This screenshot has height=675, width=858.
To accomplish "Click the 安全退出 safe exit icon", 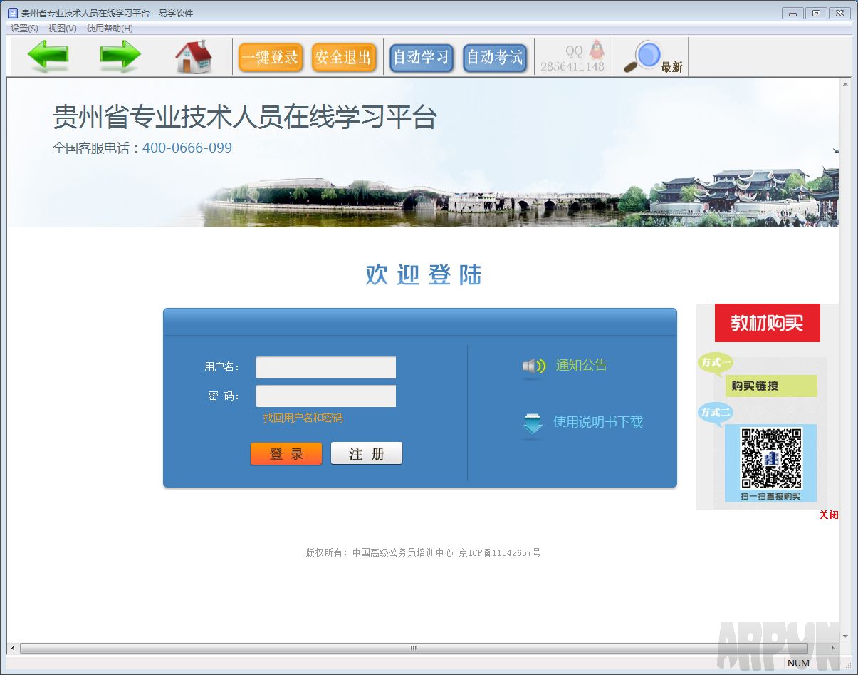I will click(344, 57).
